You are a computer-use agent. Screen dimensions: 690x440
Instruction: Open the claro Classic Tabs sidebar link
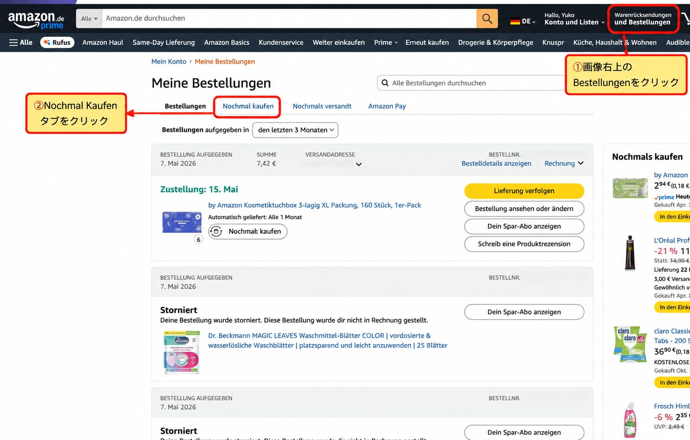(672, 336)
